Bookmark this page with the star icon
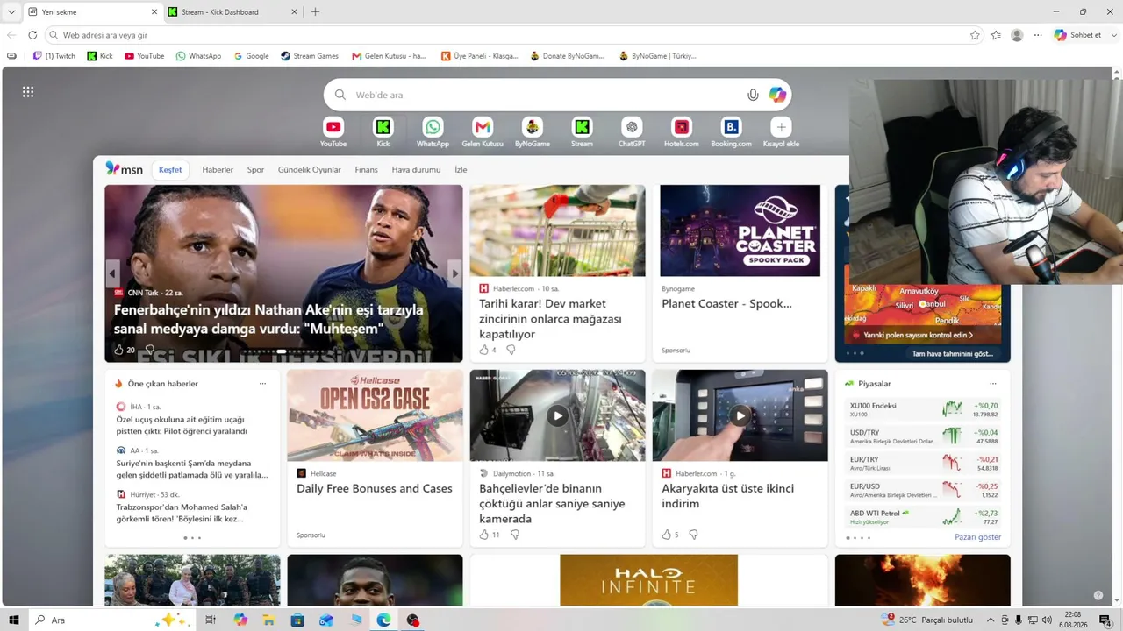The height and width of the screenshot is (631, 1123). click(x=975, y=35)
